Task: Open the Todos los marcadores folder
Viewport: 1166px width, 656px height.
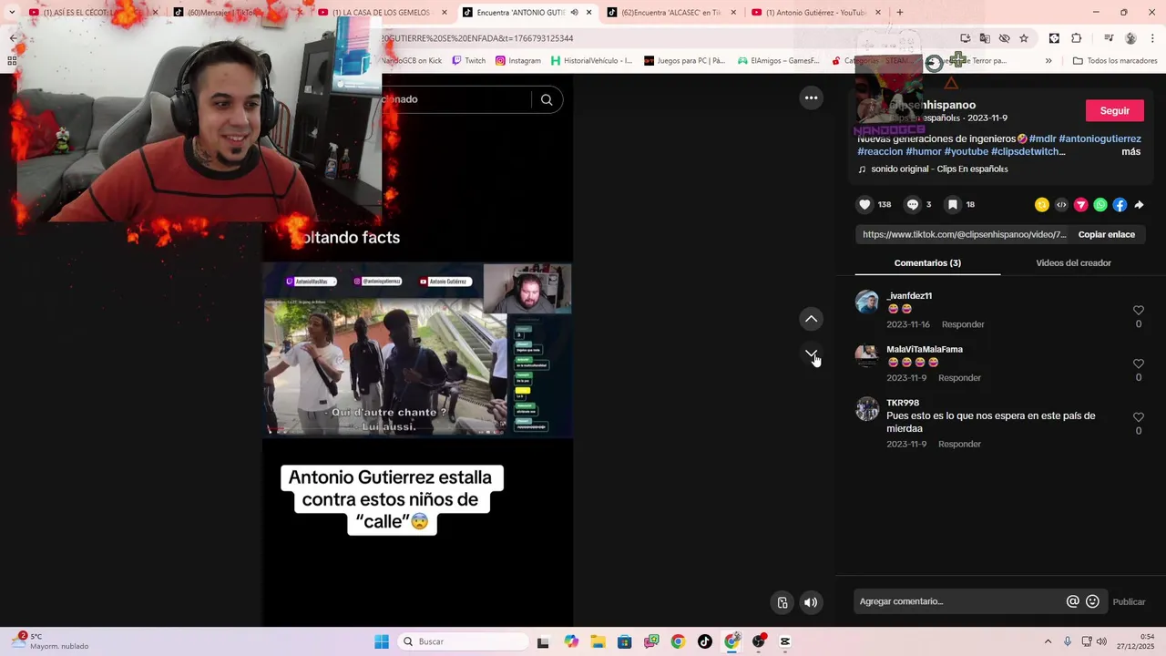Action: [x=1115, y=61]
